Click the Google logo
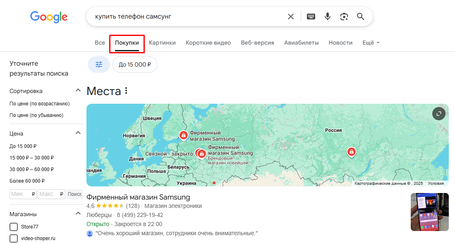 click(x=48, y=17)
